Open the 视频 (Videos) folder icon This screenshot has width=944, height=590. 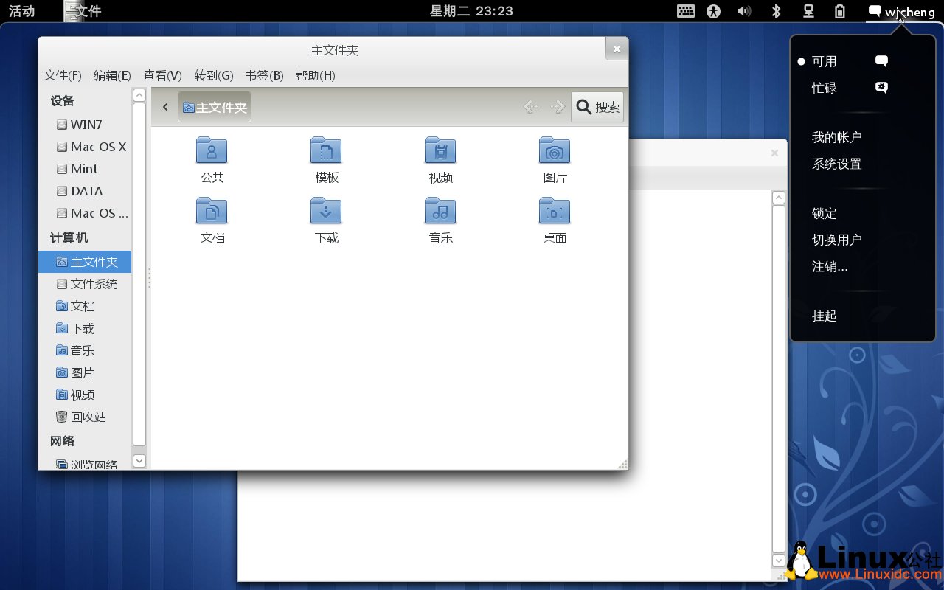pos(440,150)
